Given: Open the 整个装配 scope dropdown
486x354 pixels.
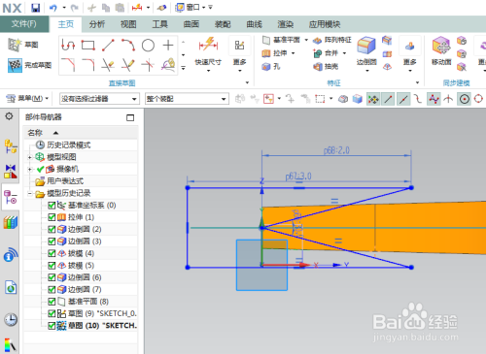Looking at the screenshot, I should click(187, 99).
